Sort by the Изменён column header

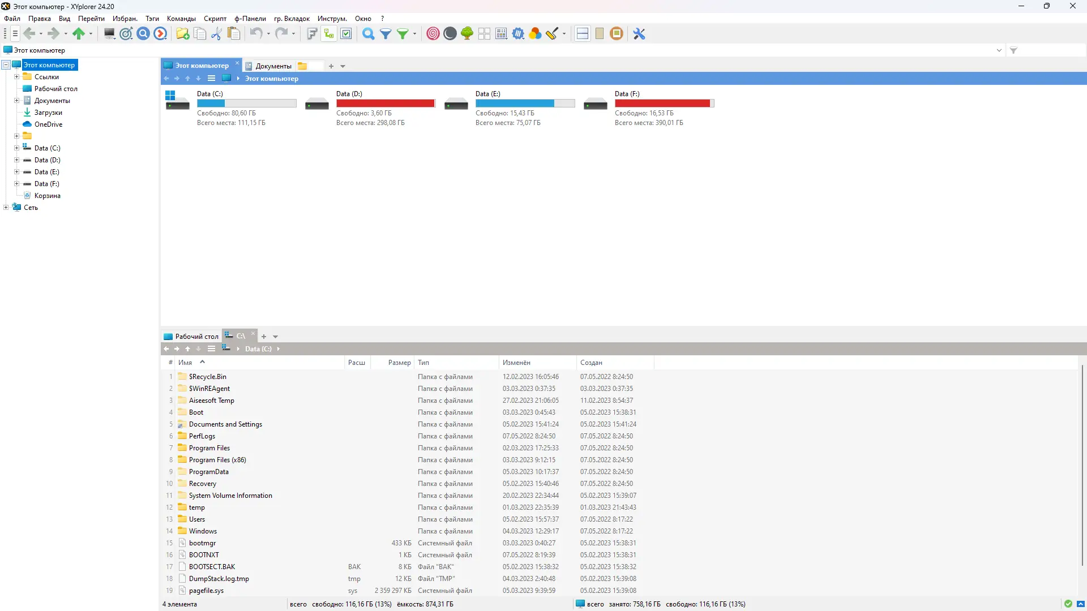(x=516, y=363)
